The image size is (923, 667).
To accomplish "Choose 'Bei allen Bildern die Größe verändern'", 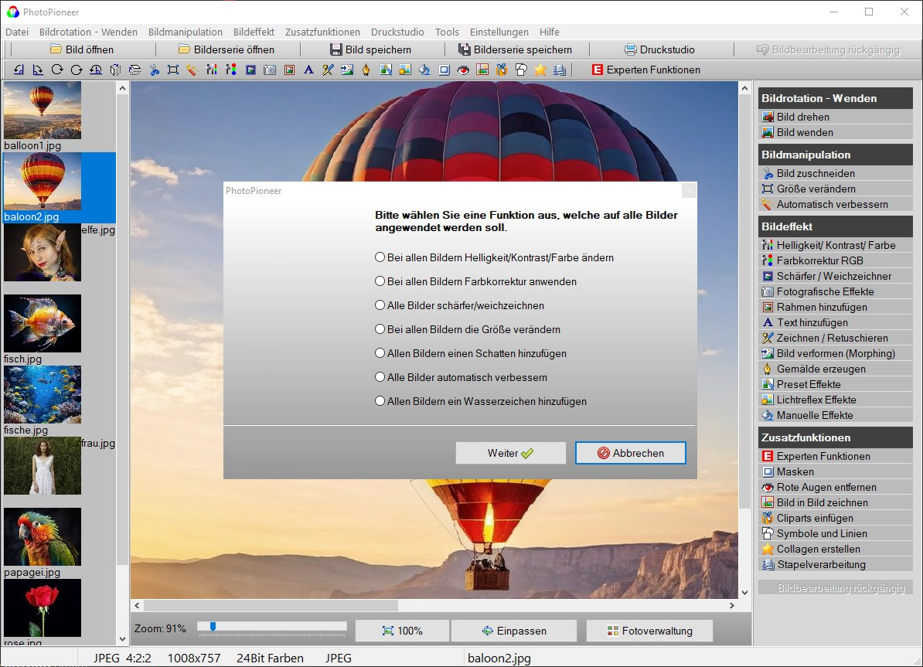I will tap(380, 329).
